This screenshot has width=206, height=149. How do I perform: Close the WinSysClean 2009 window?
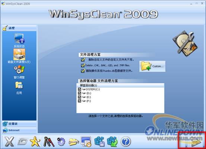click(202, 4)
